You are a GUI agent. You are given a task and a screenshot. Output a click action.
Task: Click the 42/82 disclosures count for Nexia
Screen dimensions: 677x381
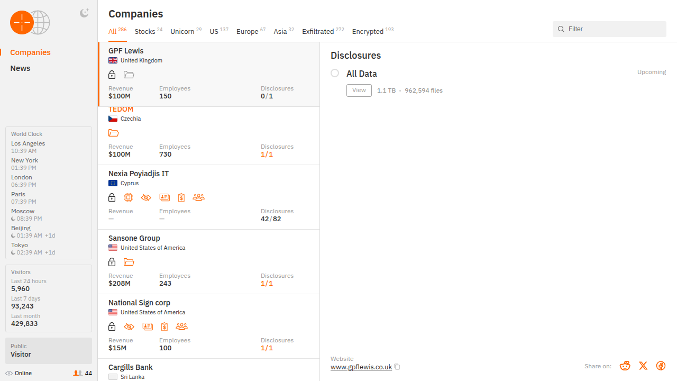pyautogui.click(x=271, y=219)
